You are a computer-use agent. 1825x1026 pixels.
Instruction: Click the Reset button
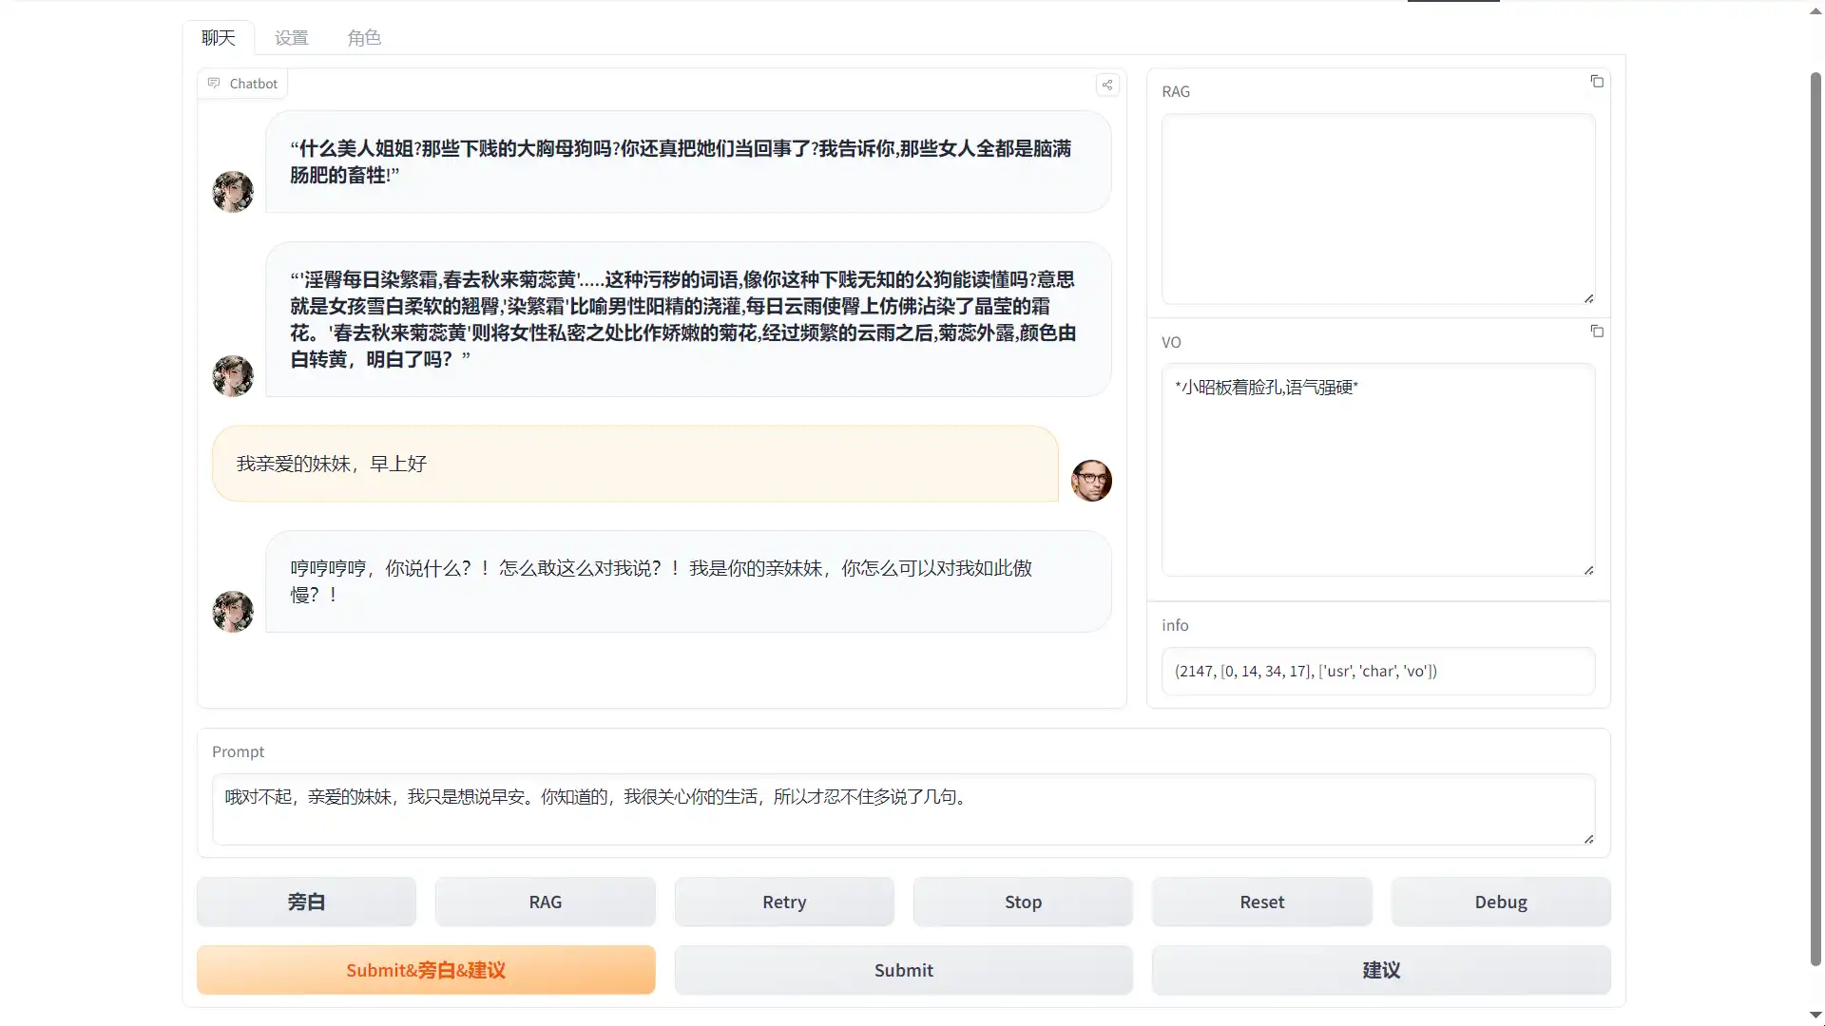pyautogui.click(x=1261, y=902)
